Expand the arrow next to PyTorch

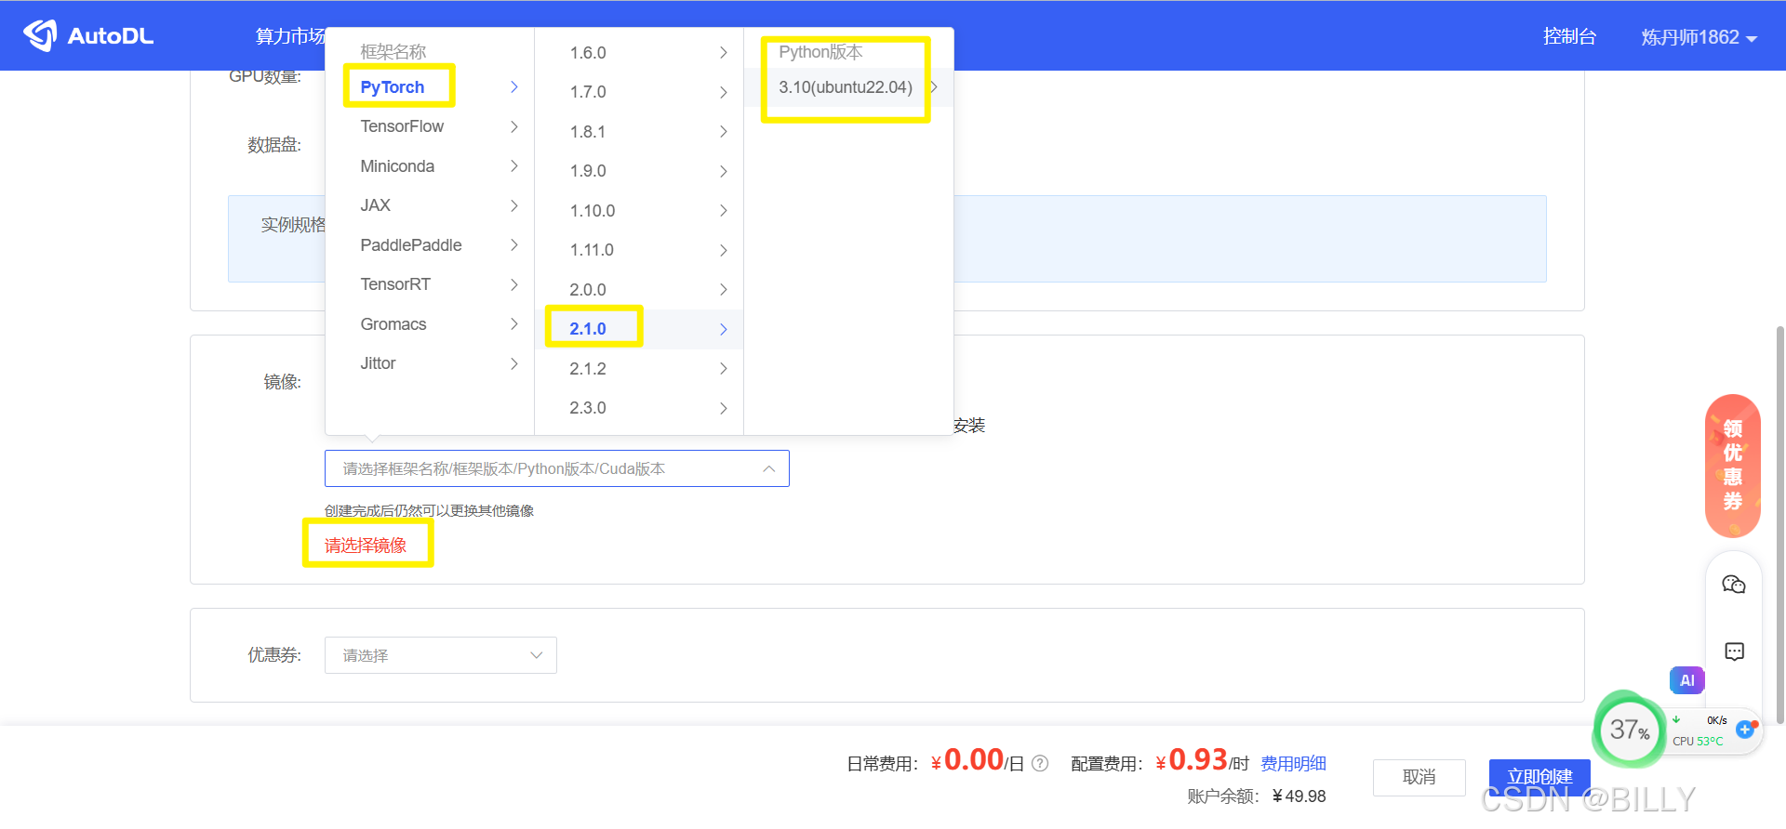514,87
